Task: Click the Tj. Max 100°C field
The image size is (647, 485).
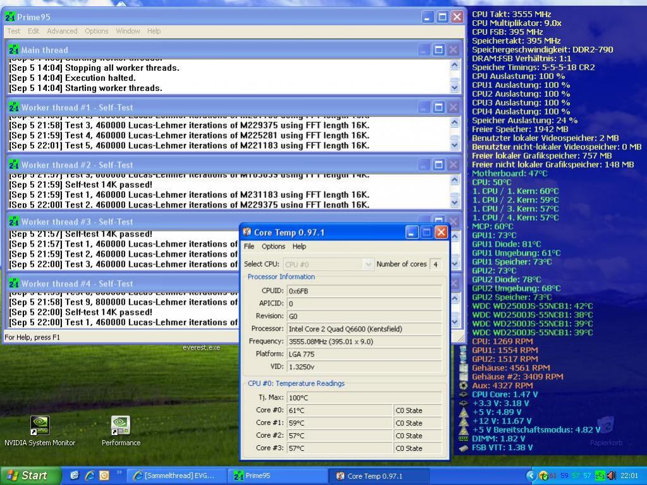Action: click(364, 398)
